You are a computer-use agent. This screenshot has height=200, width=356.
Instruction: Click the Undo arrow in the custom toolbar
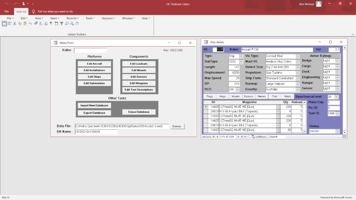tap(30, 23)
